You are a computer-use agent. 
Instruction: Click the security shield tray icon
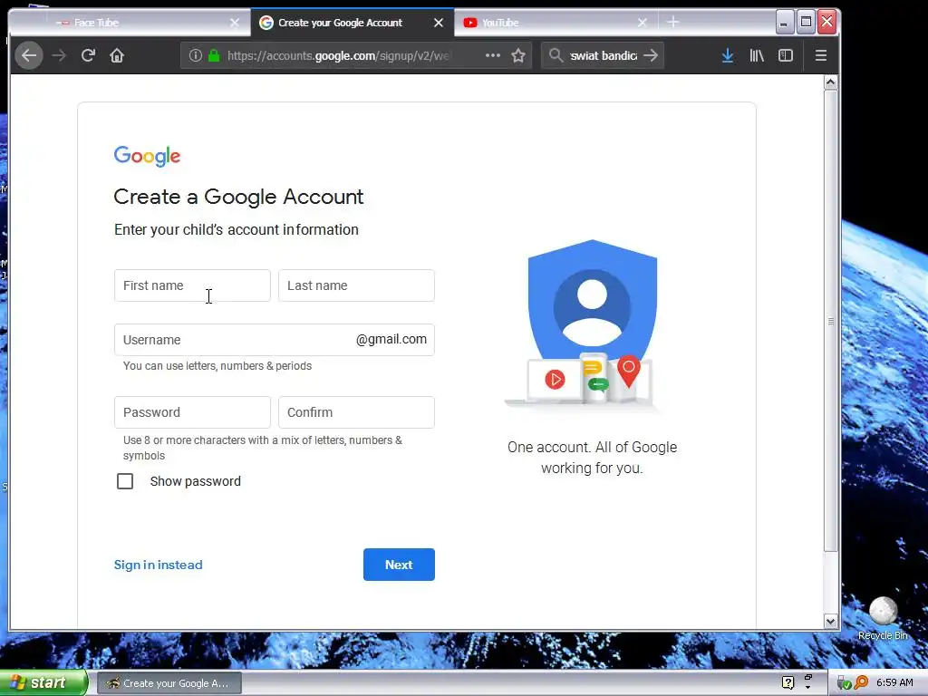844,683
